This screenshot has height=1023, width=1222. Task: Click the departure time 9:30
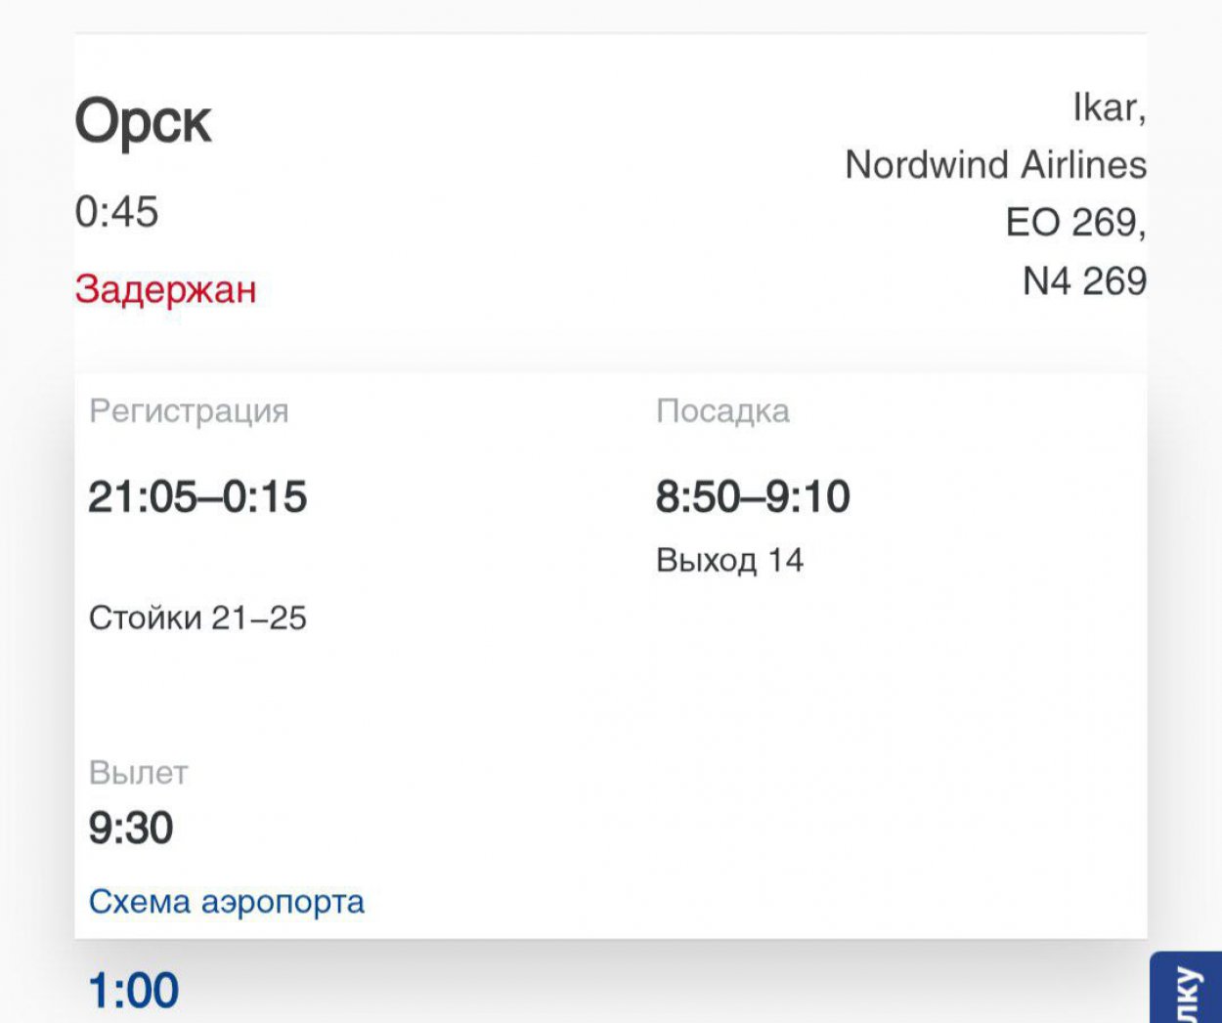[x=131, y=828]
